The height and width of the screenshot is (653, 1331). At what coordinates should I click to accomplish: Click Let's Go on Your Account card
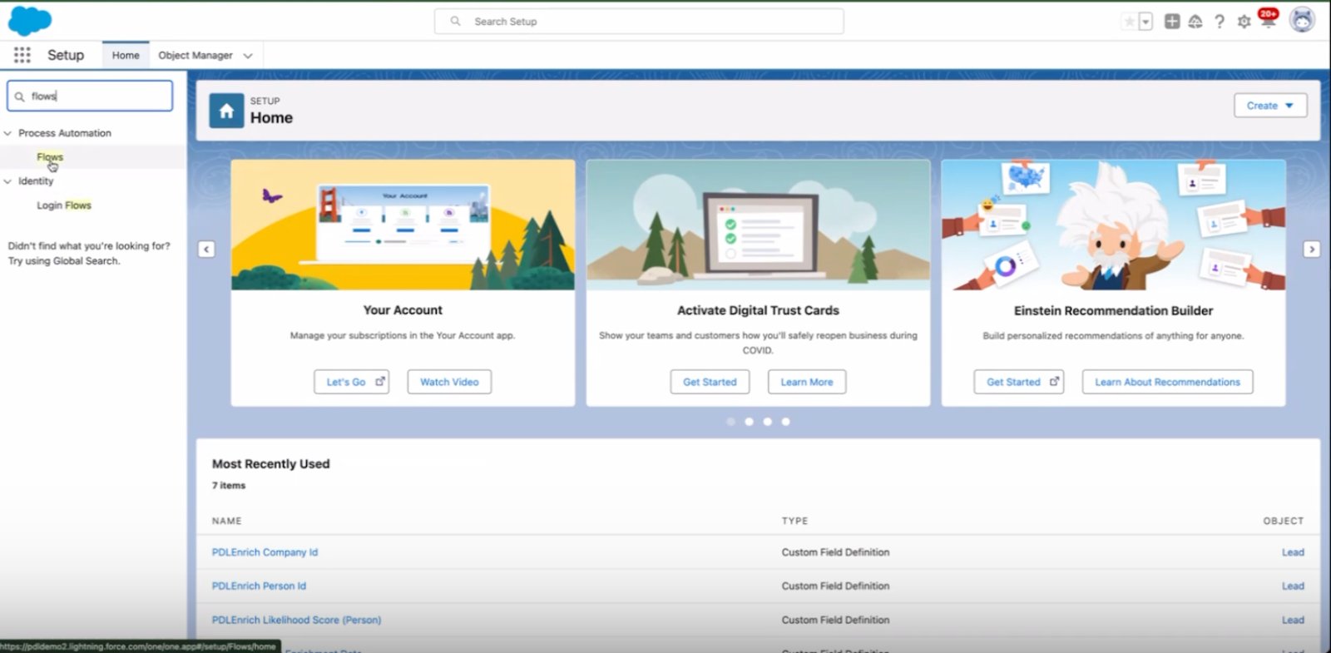(x=352, y=382)
